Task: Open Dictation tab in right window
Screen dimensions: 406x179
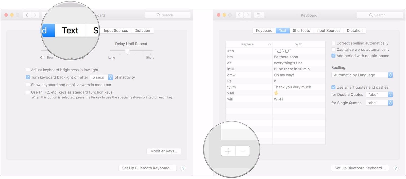Action: (x=354, y=31)
